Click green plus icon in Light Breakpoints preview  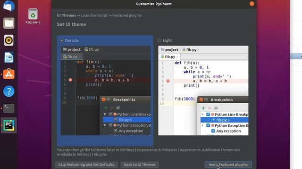203,108
